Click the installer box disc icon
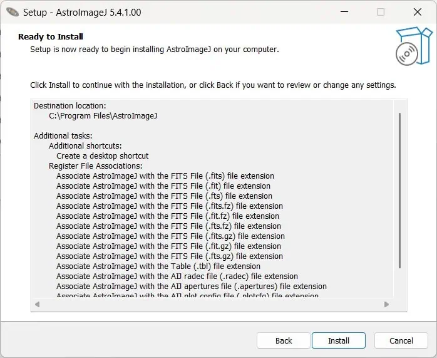The image size is (437, 358). click(x=414, y=46)
